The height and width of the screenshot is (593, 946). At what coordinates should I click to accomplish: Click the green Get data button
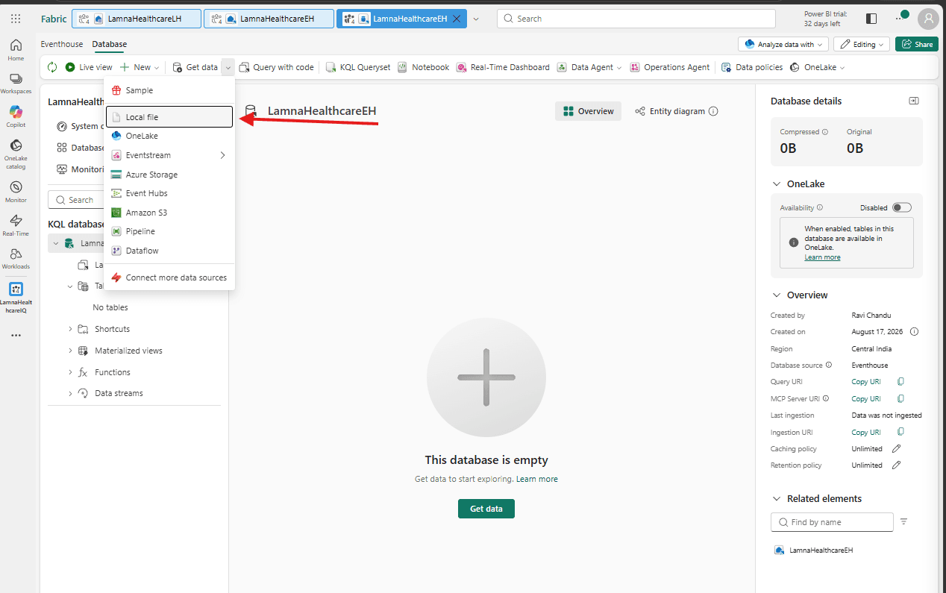click(x=486, y=509)
